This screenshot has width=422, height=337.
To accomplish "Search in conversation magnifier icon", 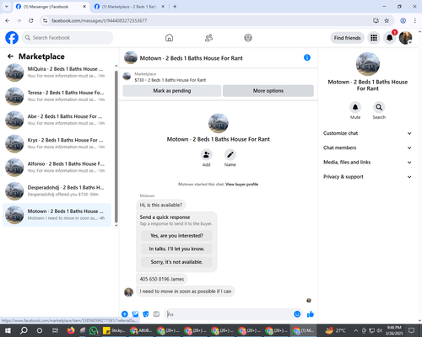I will tap(379, 107).
